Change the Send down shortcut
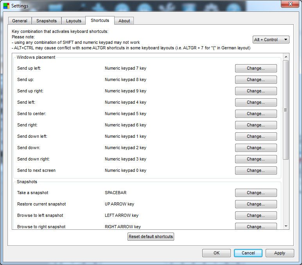Viewport: 302px width, 265px height. (256, 148)
